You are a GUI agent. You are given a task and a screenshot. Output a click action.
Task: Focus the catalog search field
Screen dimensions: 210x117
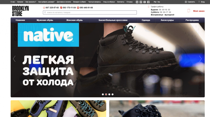tap(90, 12)
